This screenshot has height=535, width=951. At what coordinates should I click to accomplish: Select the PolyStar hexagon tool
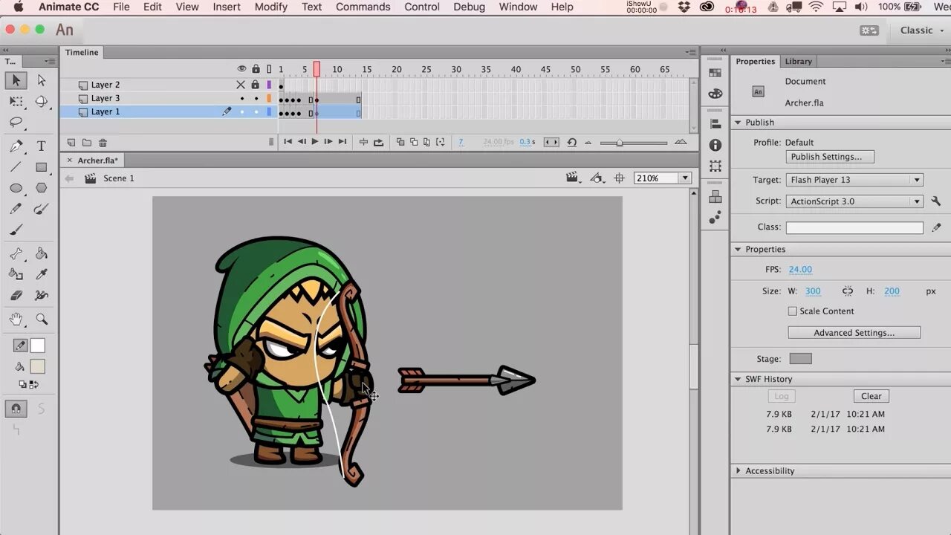click(42, 188)
